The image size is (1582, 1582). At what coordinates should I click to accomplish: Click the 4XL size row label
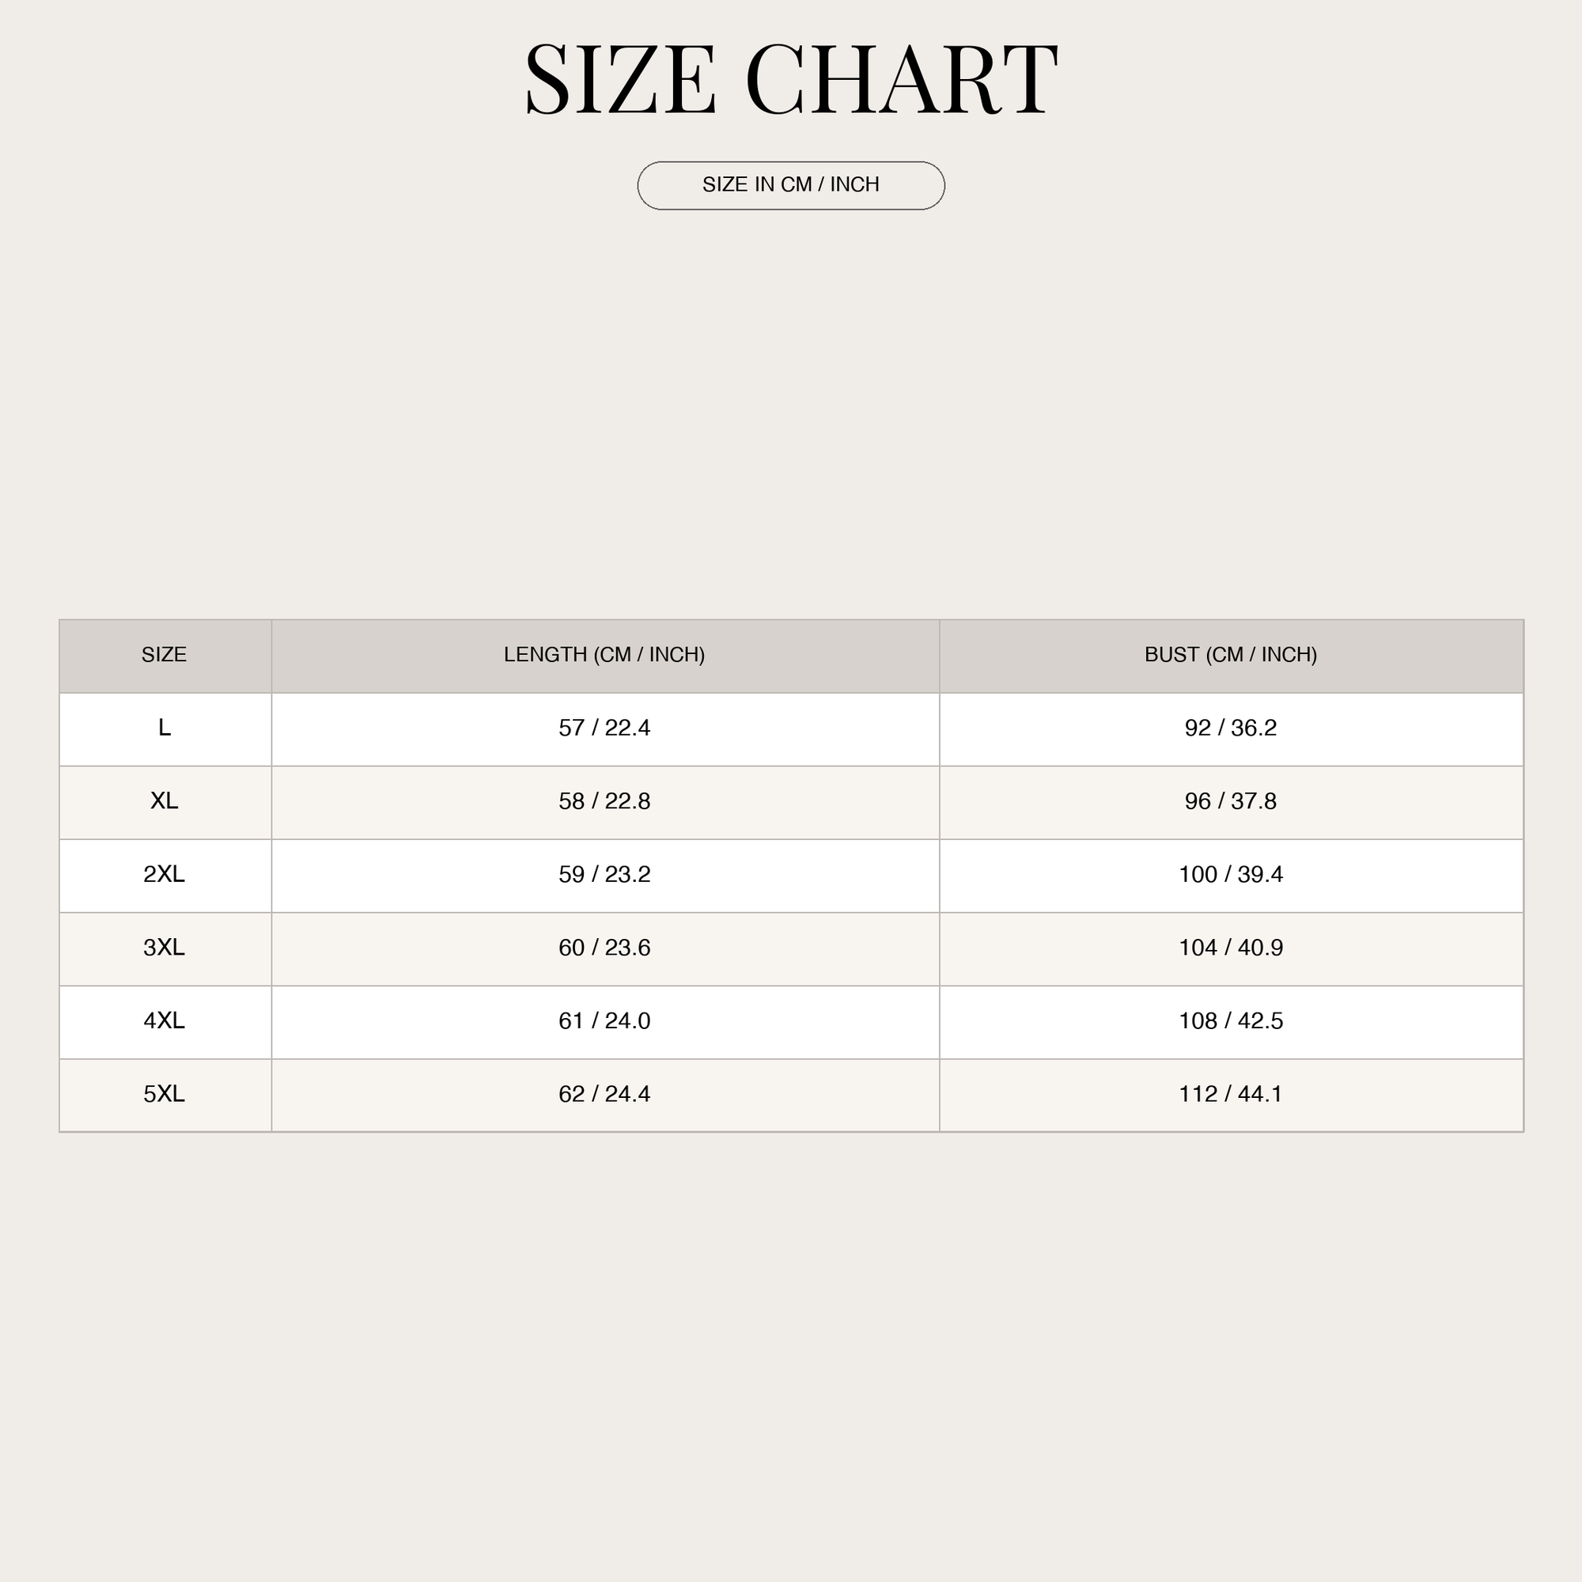pyautogui.click(x=165, y=1022)
